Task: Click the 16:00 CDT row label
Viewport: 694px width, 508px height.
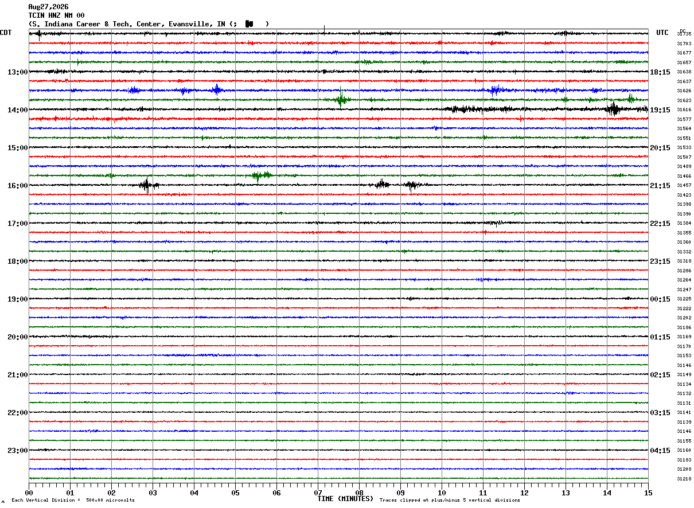Action: click(x=17, y=186)
